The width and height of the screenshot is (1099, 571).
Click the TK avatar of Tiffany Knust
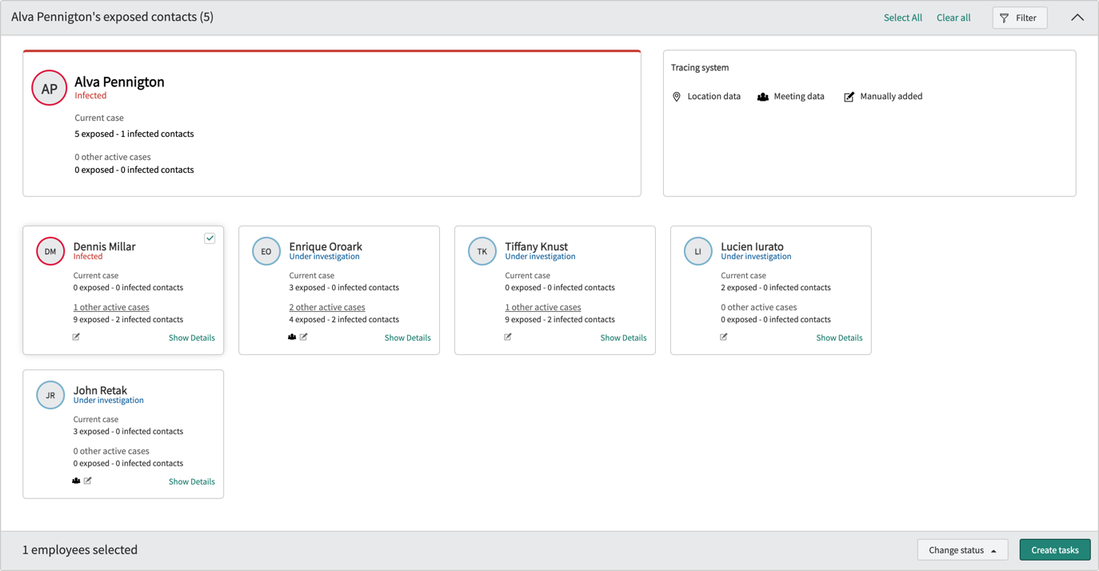482,251
